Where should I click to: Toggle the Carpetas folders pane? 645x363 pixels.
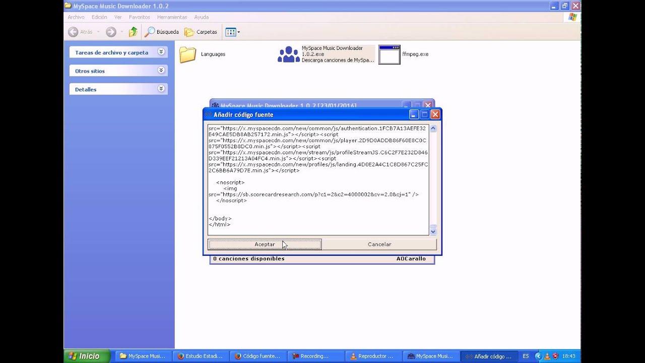click(x=201, y=32)
